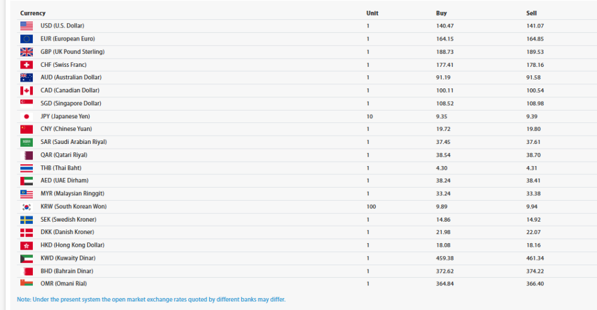This screenshot has height=310, width=597.
Task: Select the UK Pound Sterling flag
Action: 26,52
